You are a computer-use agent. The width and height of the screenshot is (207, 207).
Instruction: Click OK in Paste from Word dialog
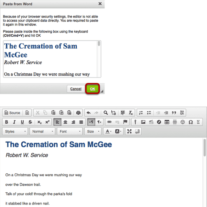93,89
